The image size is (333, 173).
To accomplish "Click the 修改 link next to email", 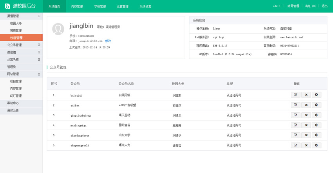I will pyautogui.click(x=108, y=41).
